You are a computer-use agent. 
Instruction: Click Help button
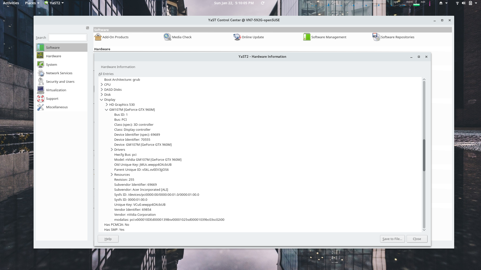[x=108, y=239]
